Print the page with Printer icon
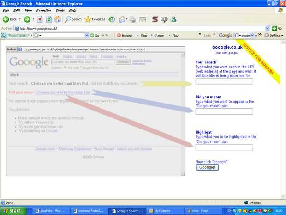 [132, 19]
